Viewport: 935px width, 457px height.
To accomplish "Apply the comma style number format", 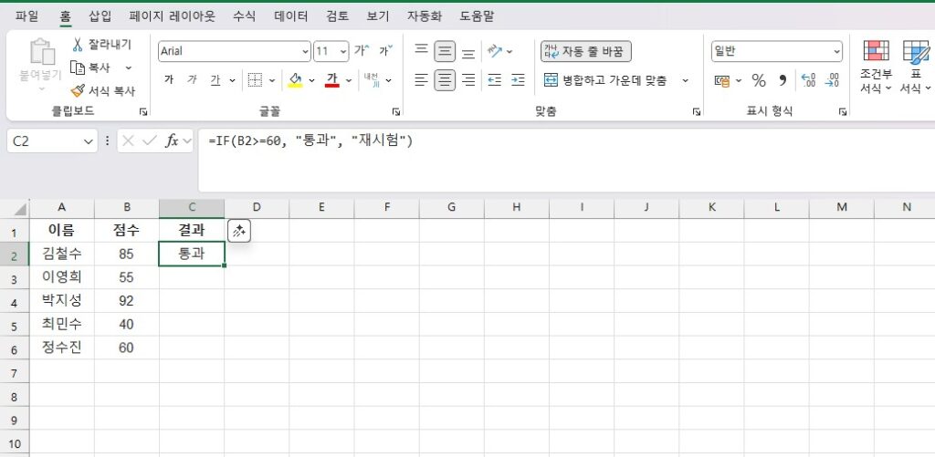I will click(x=783, y=80).
